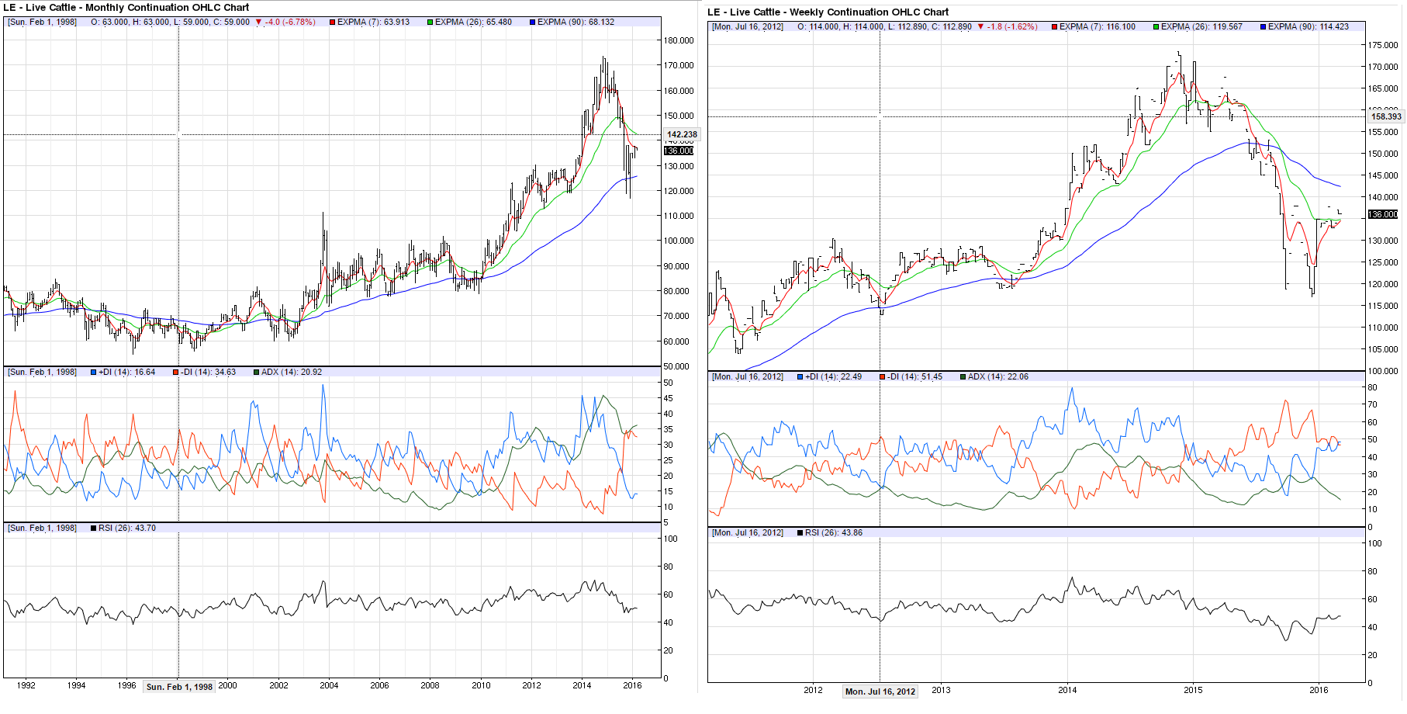The image size is (1407, 714).
Task: Click '[Mon. Jul 16, 2012]' in weekly price header
Action: (748, 27)
